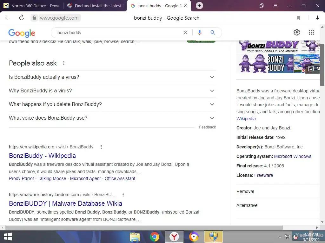Image resolution: width=325 pixels, height=243 pixels.
Task: Open File Explorer from the taskbar
Action: [135, 237]
